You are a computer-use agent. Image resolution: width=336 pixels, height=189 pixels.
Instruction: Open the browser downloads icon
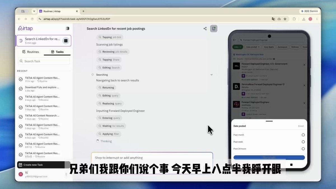click(304, 19)
